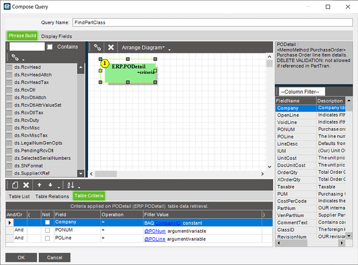This screenshot has height=265, width=358.
Task: Select the OrderQty field row
Action: [310, 172]
